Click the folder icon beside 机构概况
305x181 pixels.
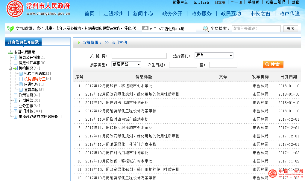(x=16, y=68)
